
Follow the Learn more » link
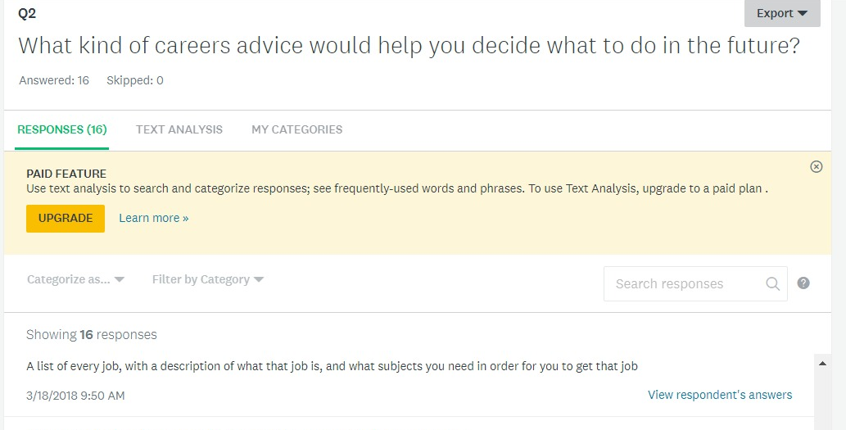click(154, 218)
